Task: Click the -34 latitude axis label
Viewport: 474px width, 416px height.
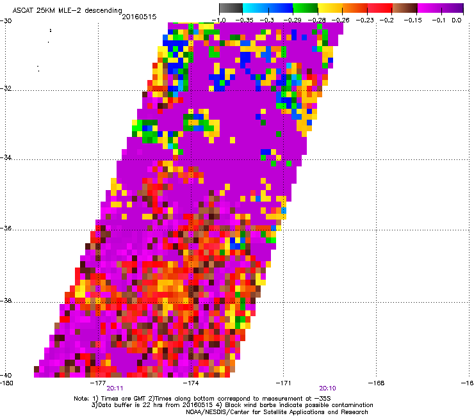Action: click(x=6, y=157)
